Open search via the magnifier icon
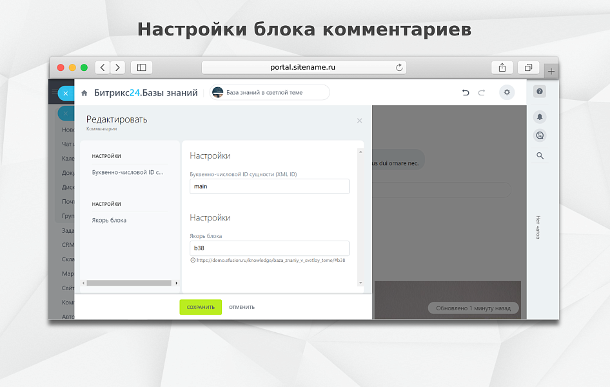 (x=539, y=155)
